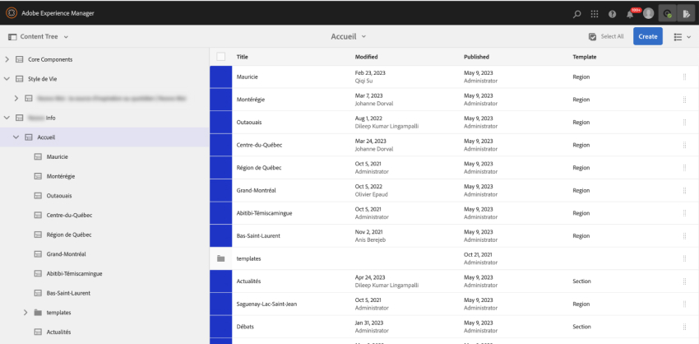This screenshot has width=699, height=344.
Task: Expand the Core Components tree node
Action: 7,59
